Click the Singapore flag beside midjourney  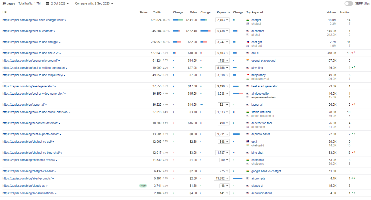(248, 75)
